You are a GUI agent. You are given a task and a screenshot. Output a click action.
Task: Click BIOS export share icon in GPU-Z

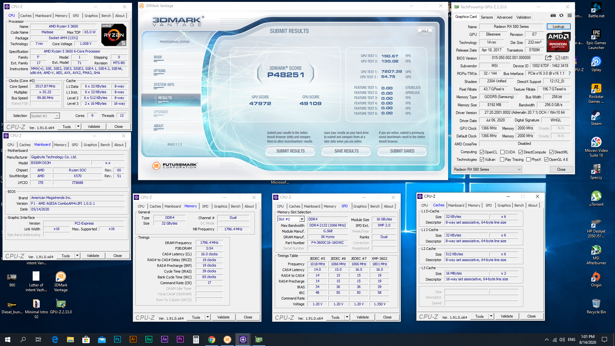548,58
